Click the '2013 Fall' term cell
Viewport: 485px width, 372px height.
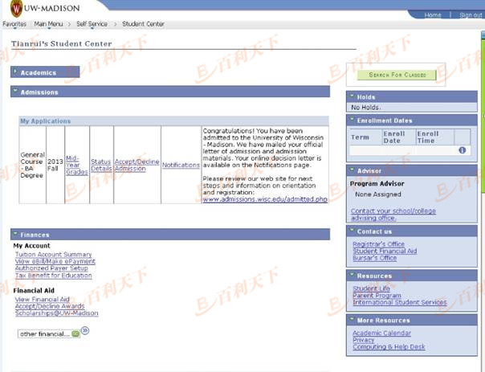click(x=55, y=165)
